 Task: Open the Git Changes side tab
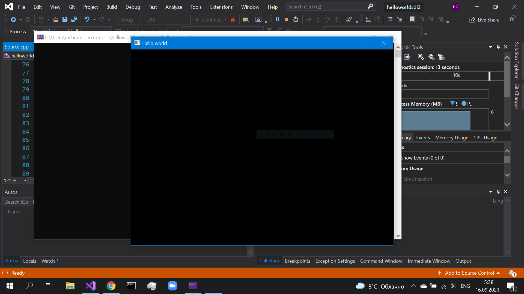click(x=516, y=96)
